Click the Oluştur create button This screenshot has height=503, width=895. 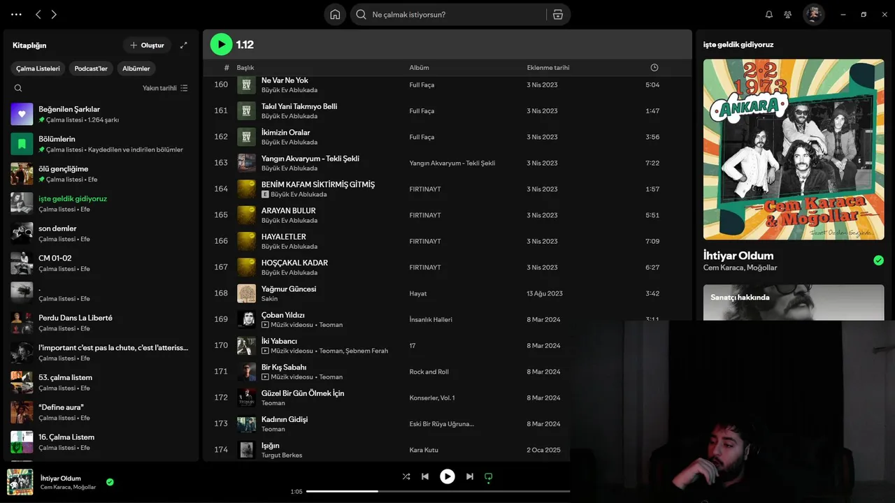pyautogui.click(x=148, y=45)
